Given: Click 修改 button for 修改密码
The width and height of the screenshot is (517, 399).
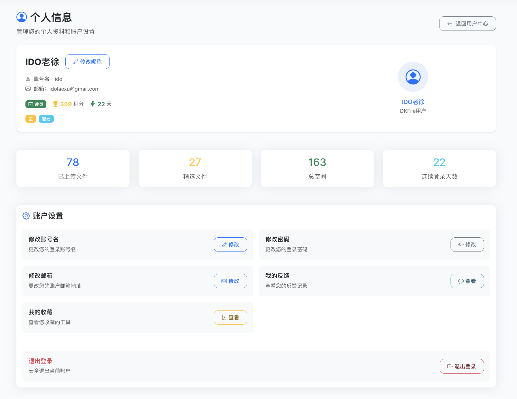Looking at the screenshot, I should tap(467, 244).
